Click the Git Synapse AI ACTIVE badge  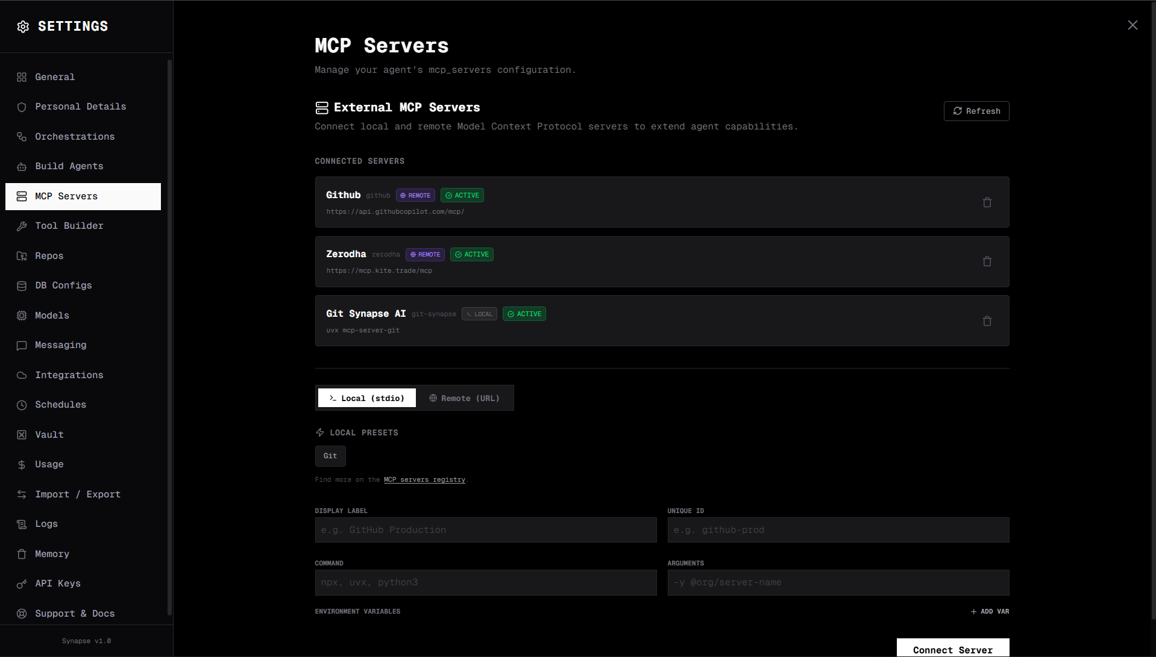point(524,314)
